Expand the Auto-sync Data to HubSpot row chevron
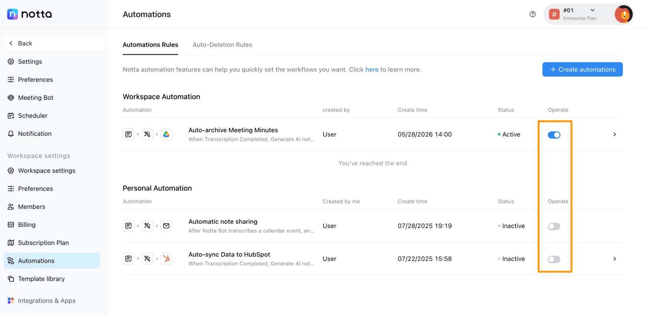Viewport: 649px width, 315px height. (x=615, y=259)
